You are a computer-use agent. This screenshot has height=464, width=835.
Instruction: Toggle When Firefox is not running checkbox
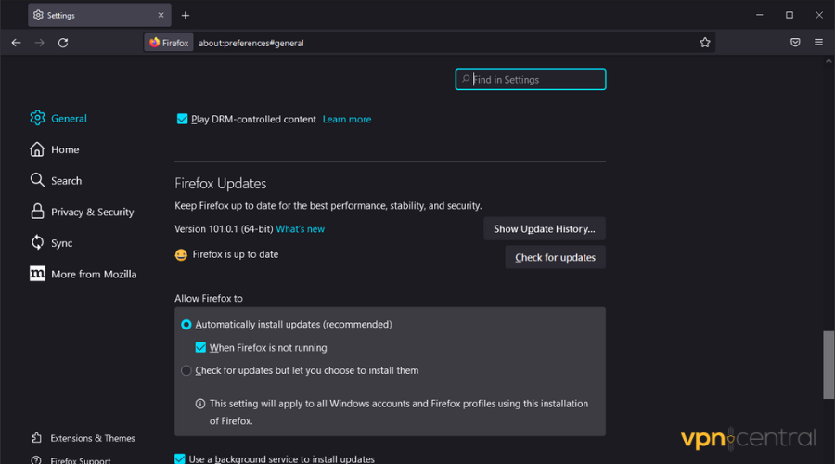pyautogui.click(x=200, y=348)
